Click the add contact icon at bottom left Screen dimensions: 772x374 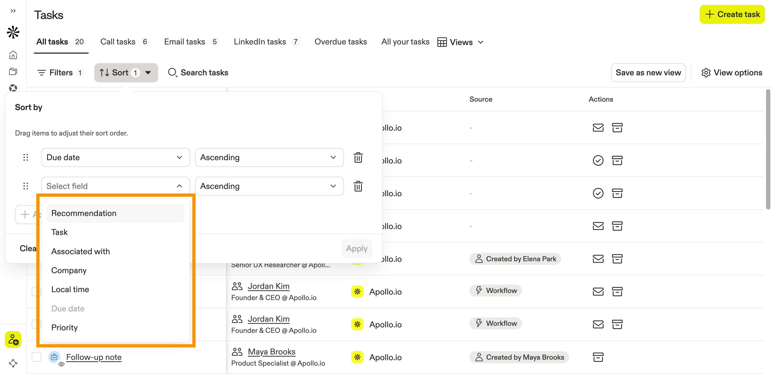tap(13, 340)
